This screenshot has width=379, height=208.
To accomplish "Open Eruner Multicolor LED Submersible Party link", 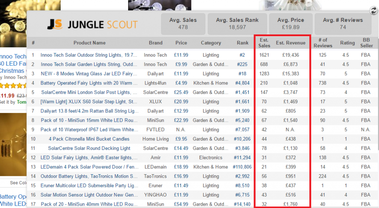I will (x=89, y=185).
